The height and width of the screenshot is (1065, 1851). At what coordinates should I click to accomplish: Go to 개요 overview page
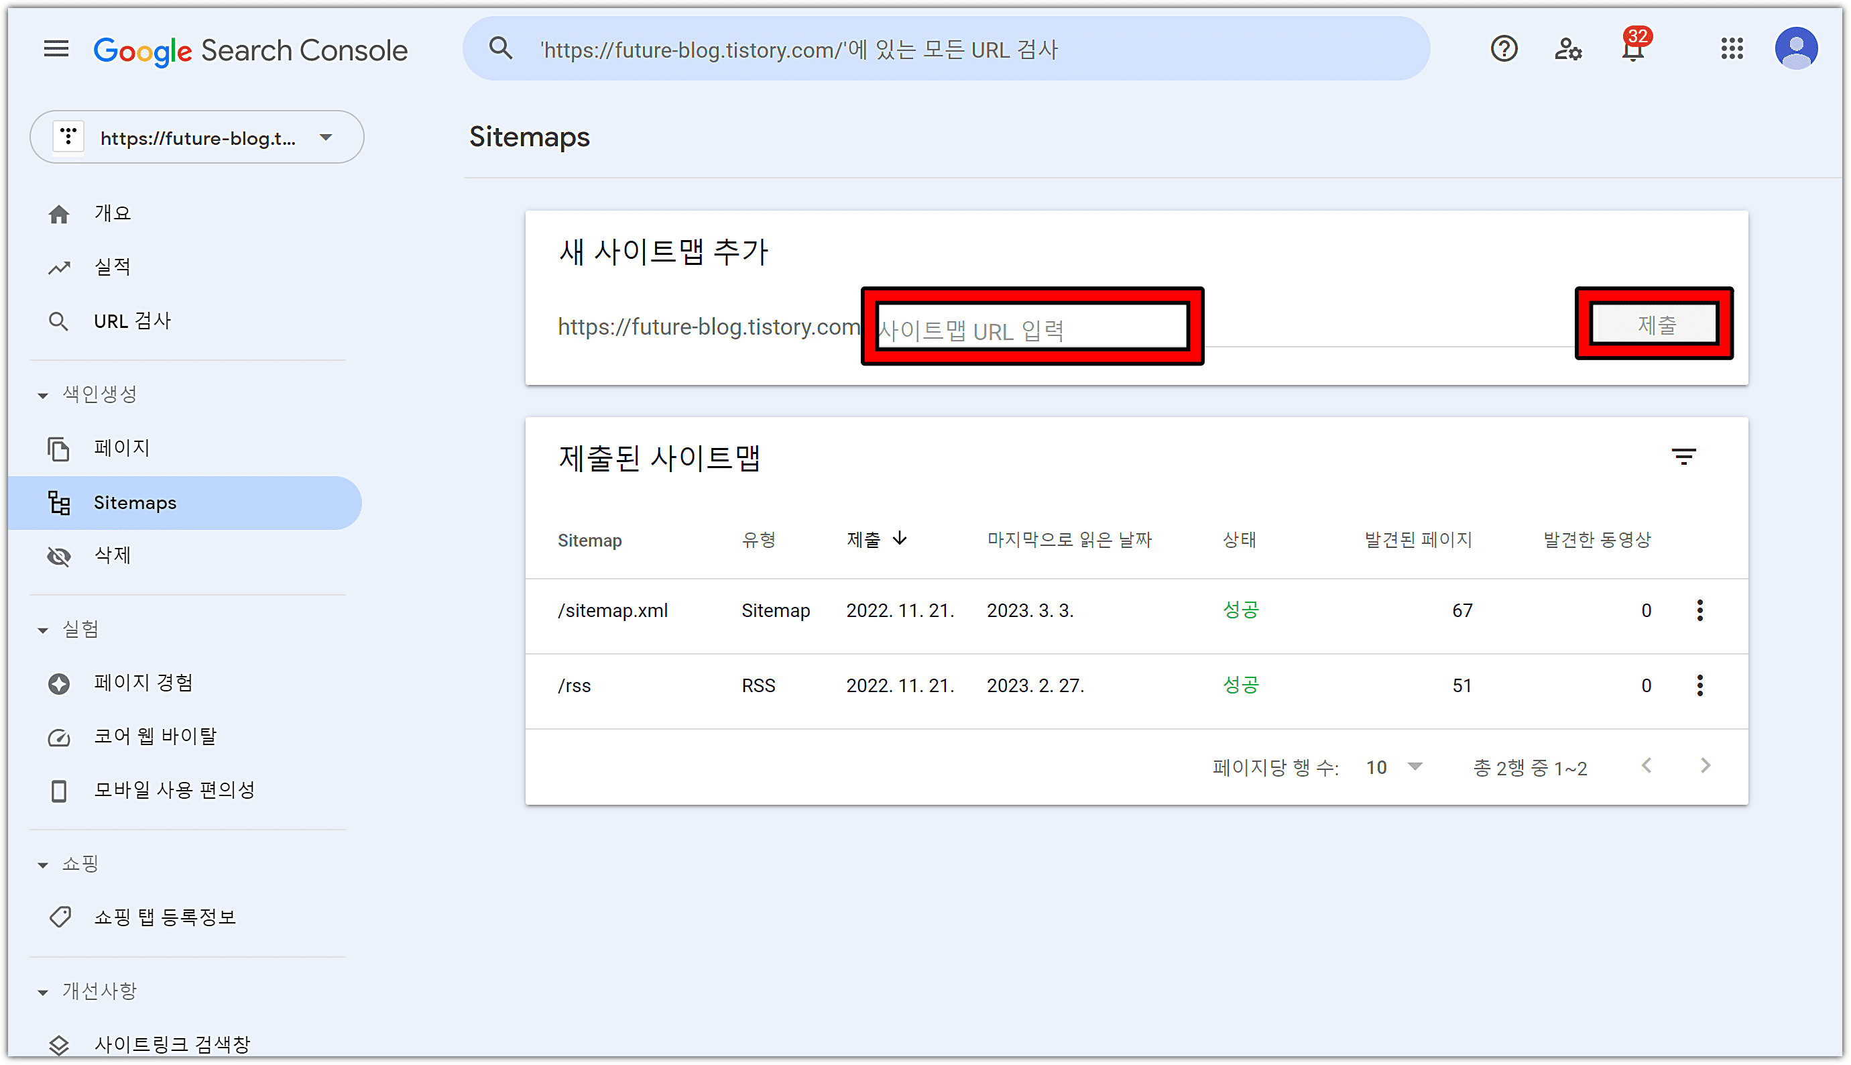click(x=112, y=213)
